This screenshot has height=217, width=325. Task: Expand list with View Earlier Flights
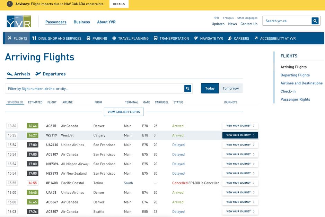[x=124, y=112]
